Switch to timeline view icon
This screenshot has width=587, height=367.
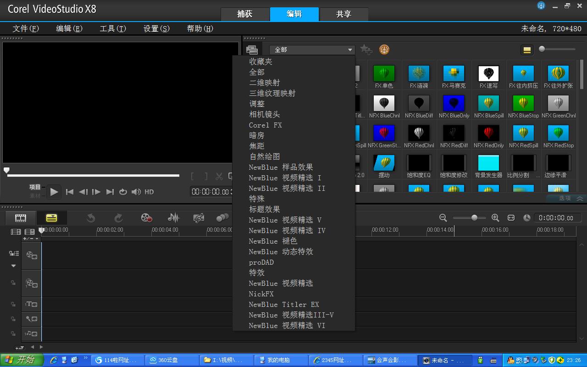point(51,218)
